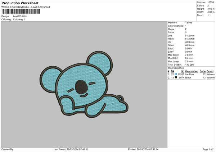This screenshot has width=216, height=152.
Task: Click the barcode under the worksheet title
Action: [x=21, y=11]
